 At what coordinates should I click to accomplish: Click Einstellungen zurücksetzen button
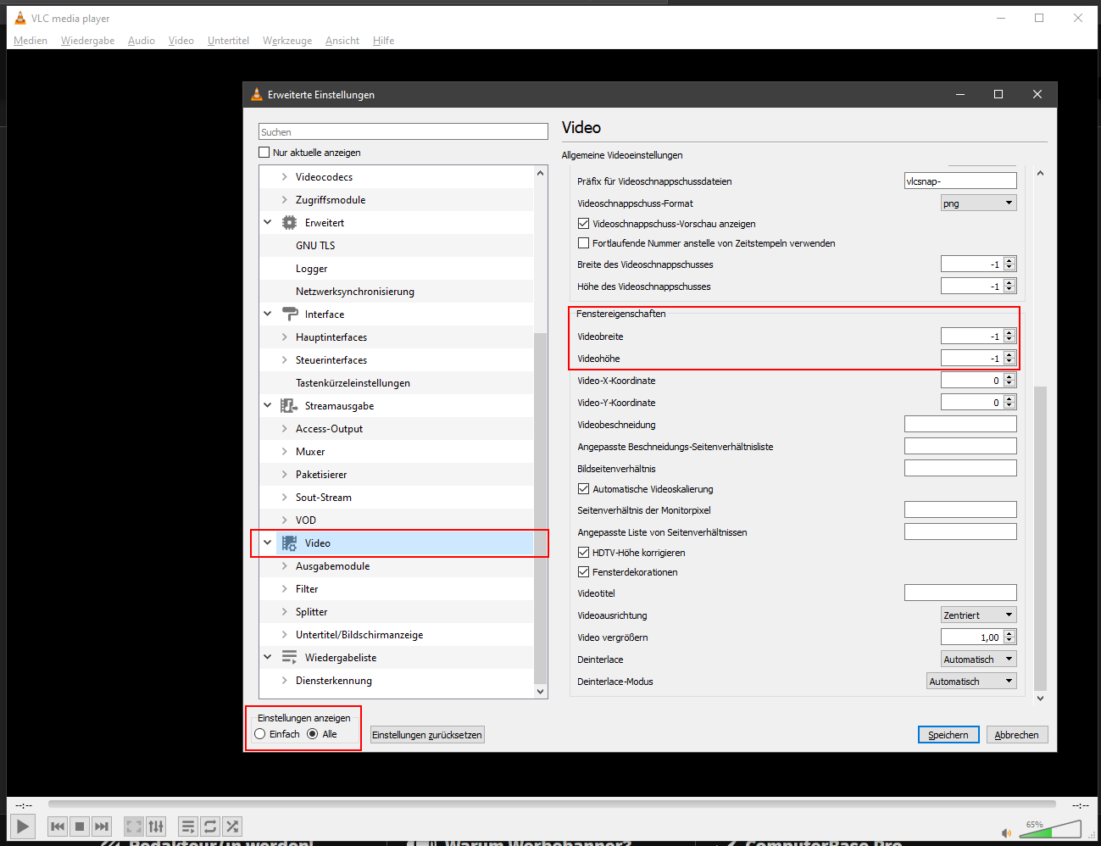[427, 735]
